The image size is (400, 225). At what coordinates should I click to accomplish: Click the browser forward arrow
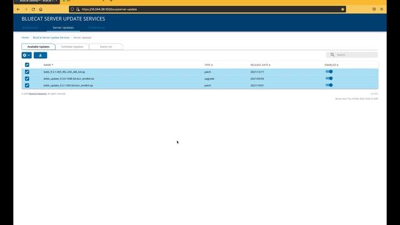[26, 9]
